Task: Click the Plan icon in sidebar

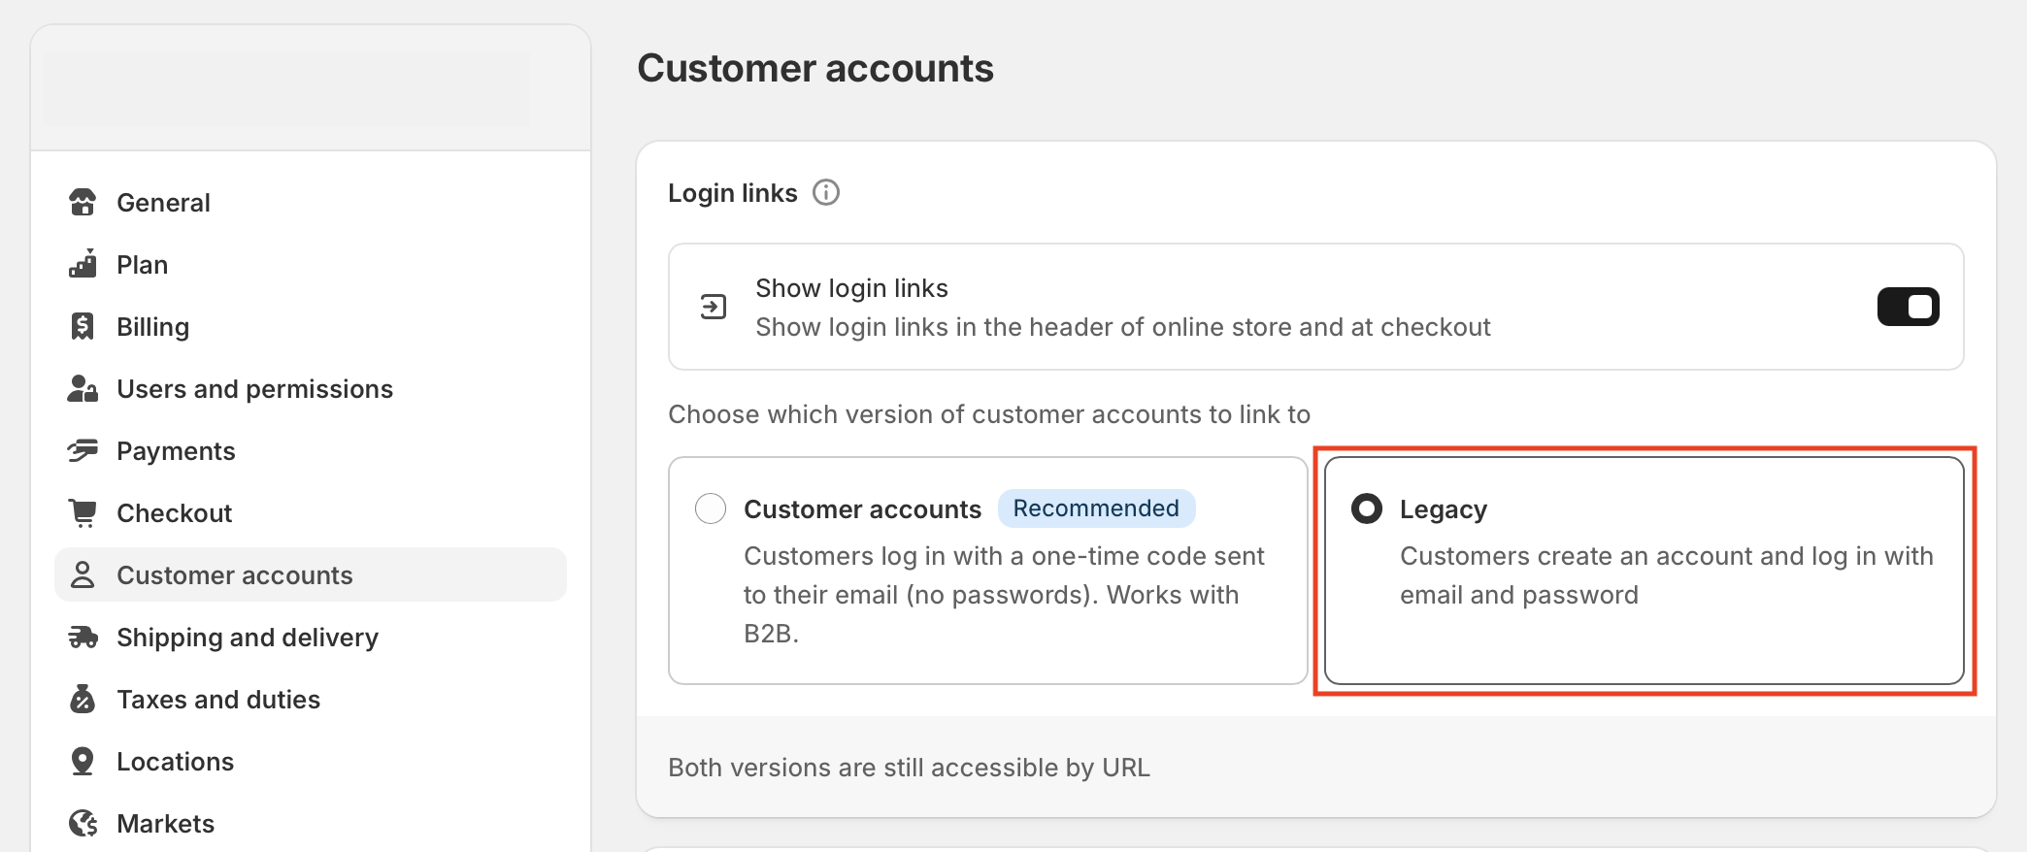Action: [83, 265]
